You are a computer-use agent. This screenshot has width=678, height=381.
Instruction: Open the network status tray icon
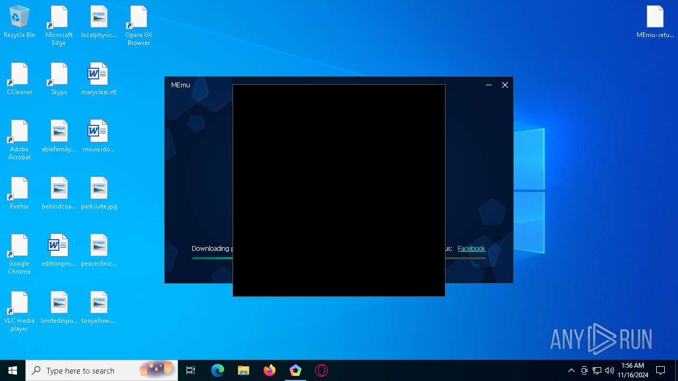pyautogui.click(x=597, y=370)
